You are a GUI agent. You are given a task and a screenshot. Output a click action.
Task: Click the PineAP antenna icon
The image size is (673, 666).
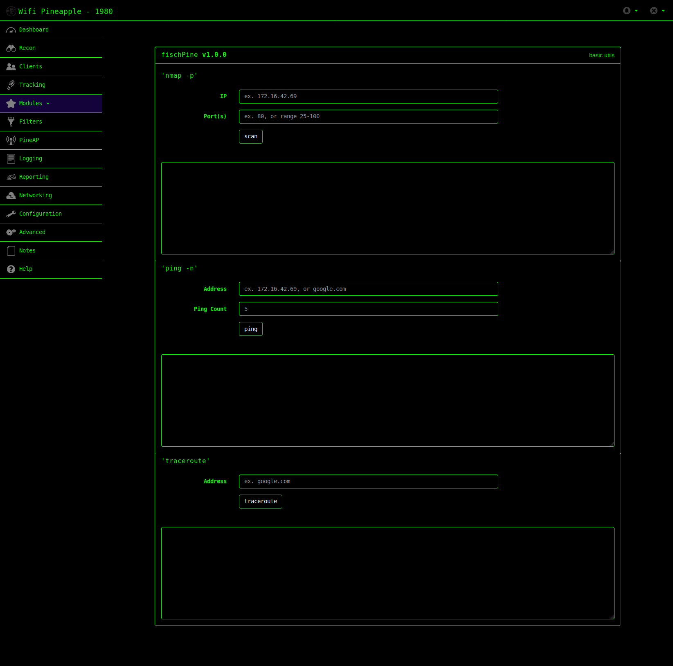(x=11, y=140)
